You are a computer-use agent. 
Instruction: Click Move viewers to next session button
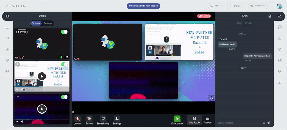(143, 6)
